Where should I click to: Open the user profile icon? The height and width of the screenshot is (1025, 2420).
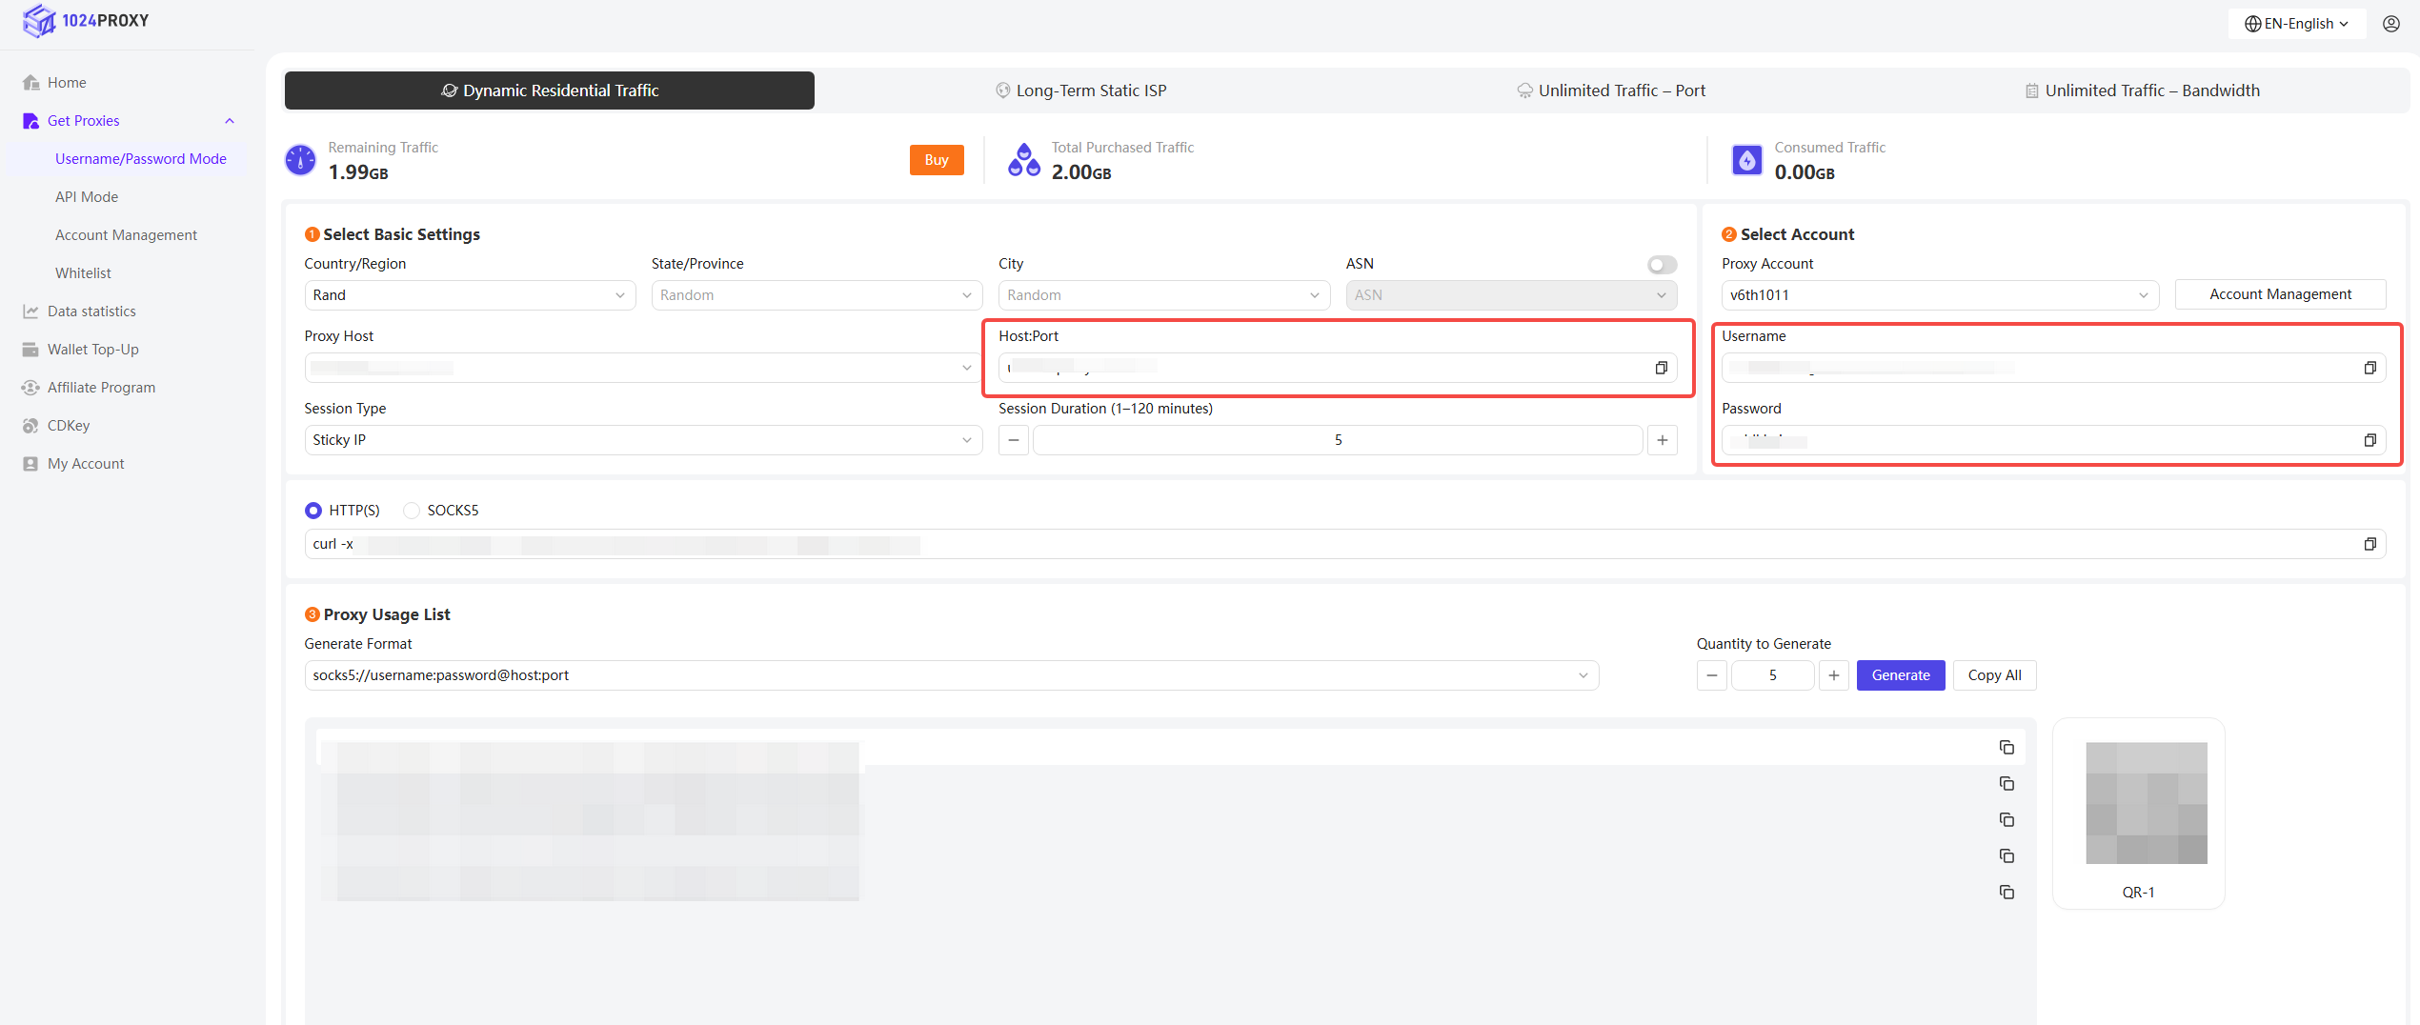tap(2391, 24)
